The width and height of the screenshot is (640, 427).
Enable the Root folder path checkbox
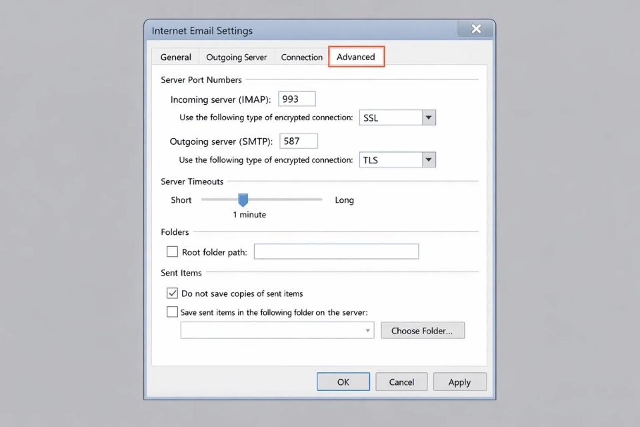click(x=172, y=252)
